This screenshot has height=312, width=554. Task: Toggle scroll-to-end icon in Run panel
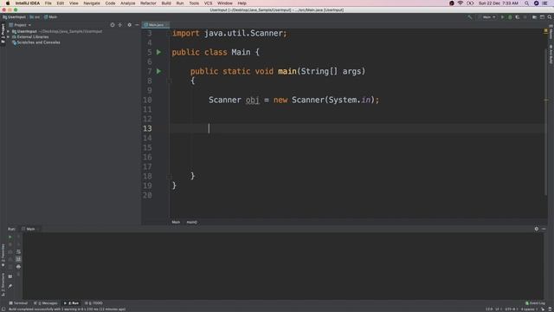click(18, 259)
